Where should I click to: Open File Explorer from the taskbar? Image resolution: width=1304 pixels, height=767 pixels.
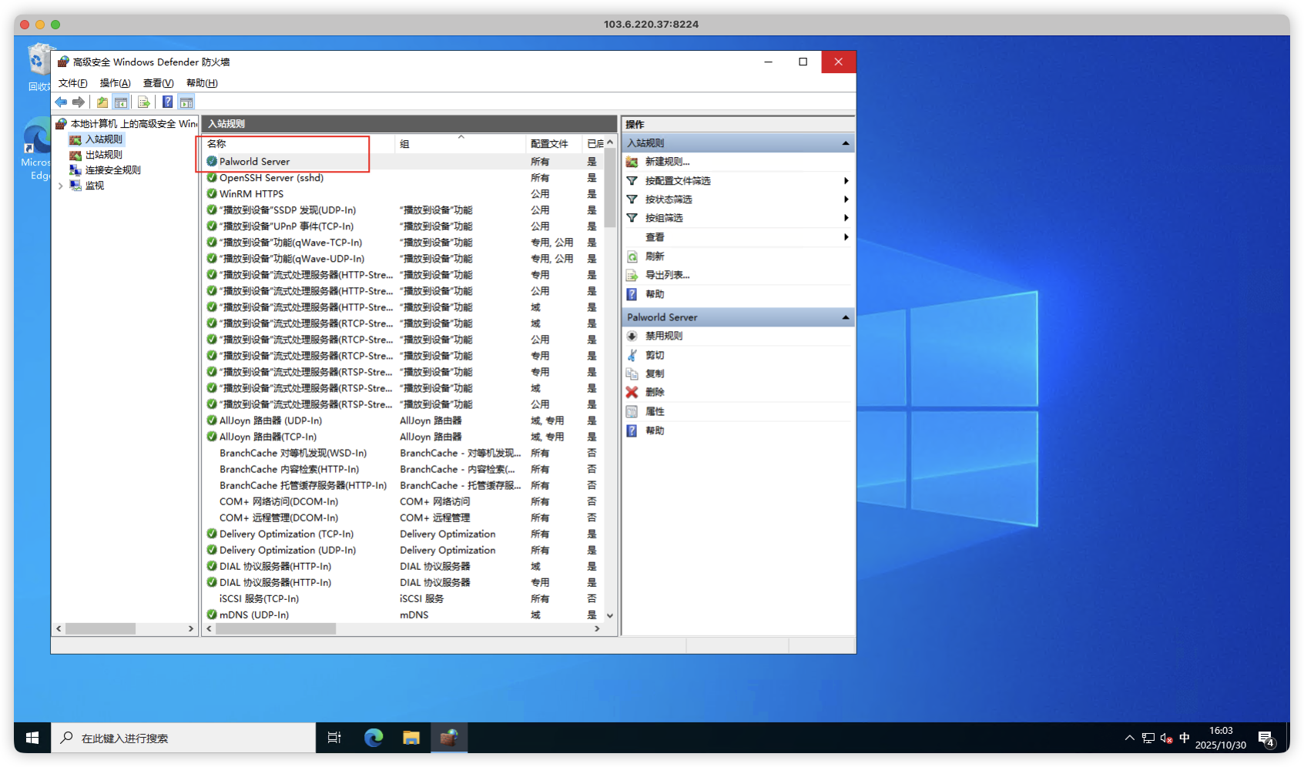point(411,738)
